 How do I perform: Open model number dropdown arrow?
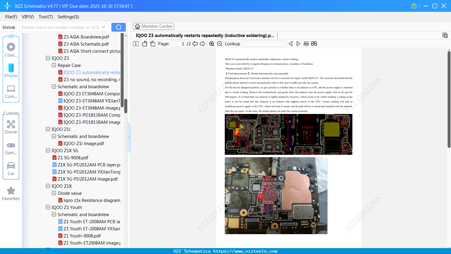103,27
